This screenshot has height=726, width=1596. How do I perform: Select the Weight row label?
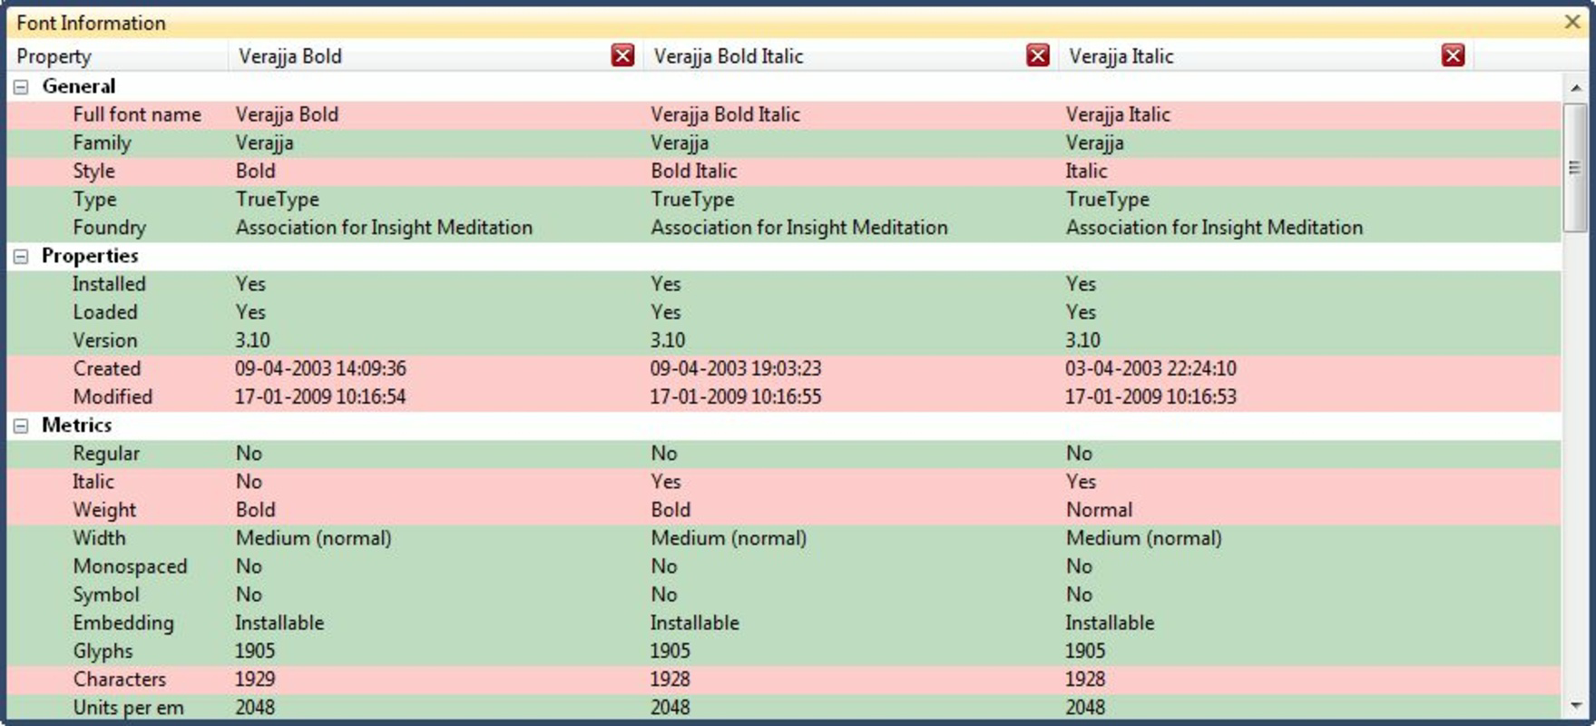104,509
